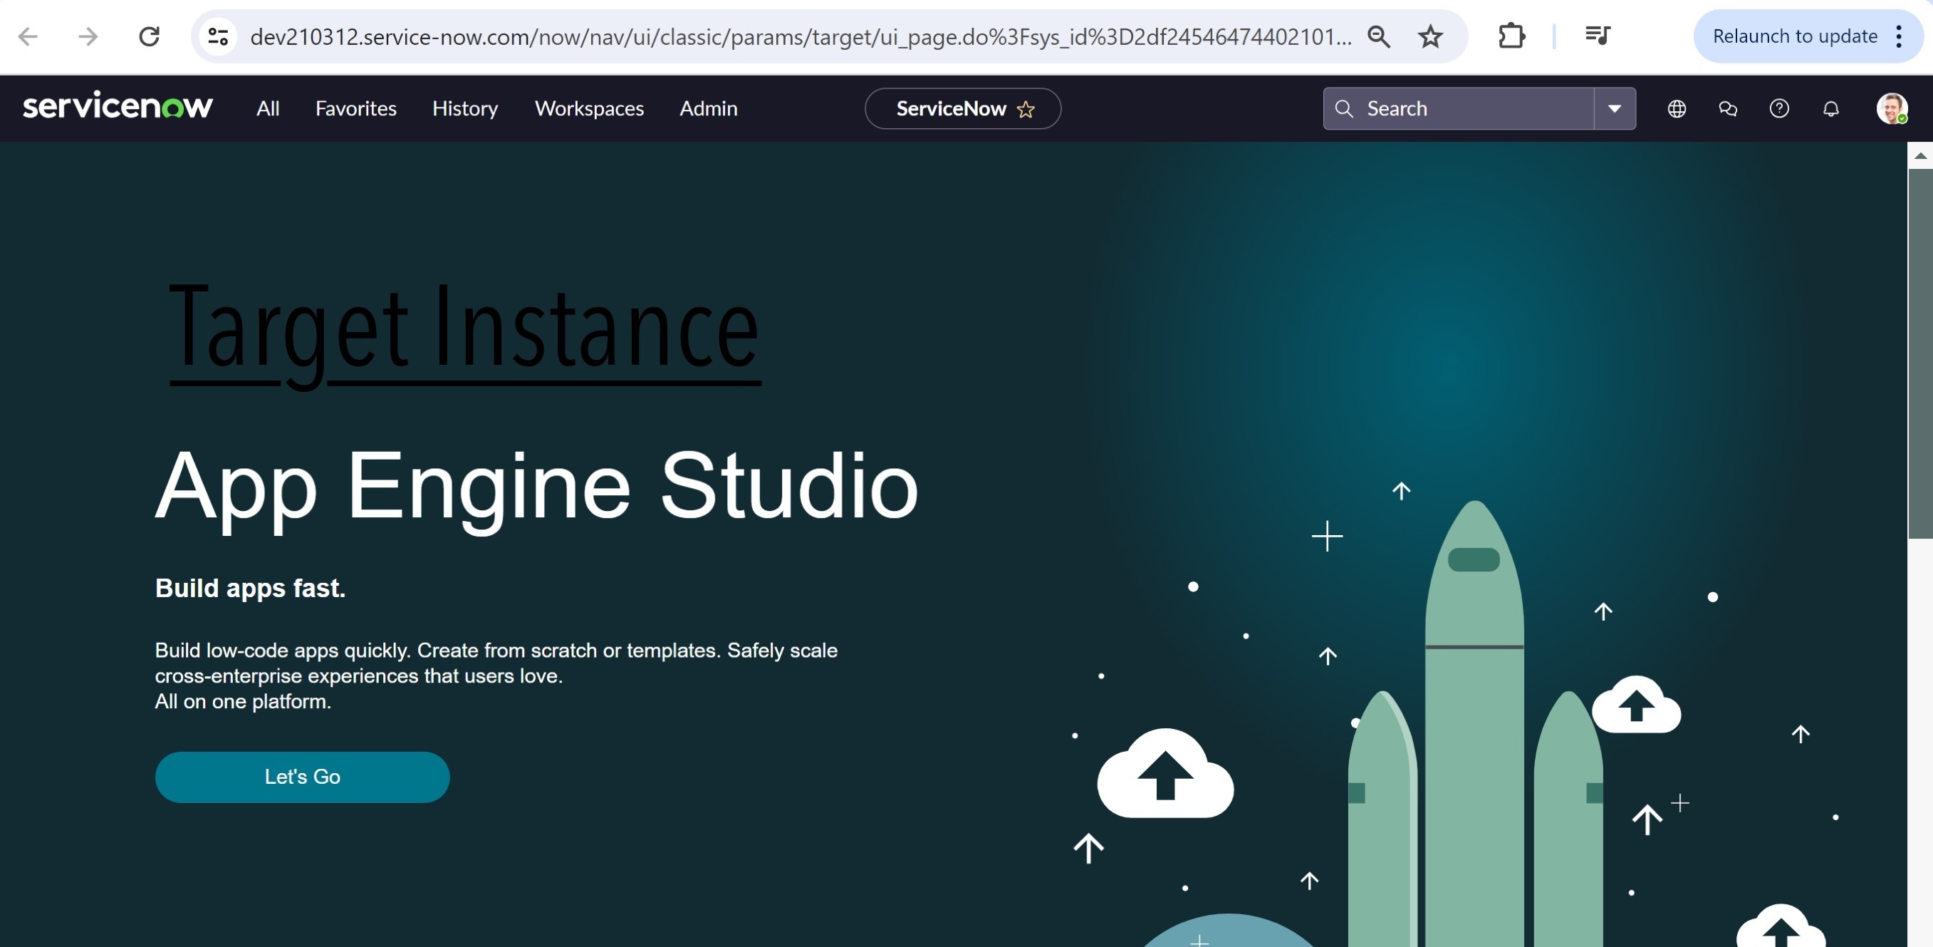Open the help question mark icon
Image resolution: width=1933 pixels, height=947 pixels.
[1778, 109]
